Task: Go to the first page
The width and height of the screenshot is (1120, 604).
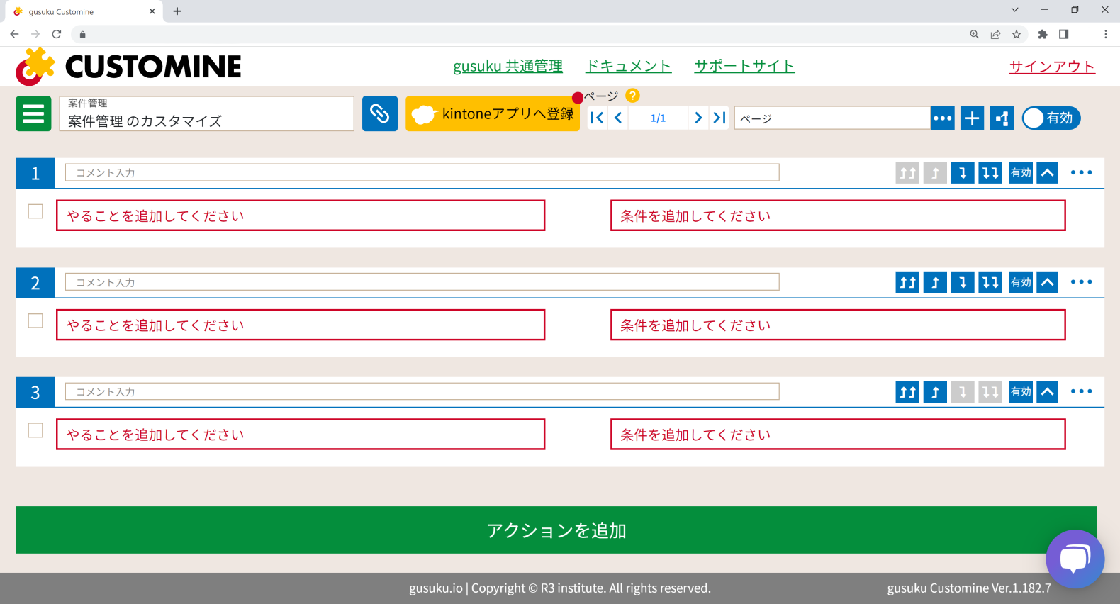Action: tap(597, 118)
